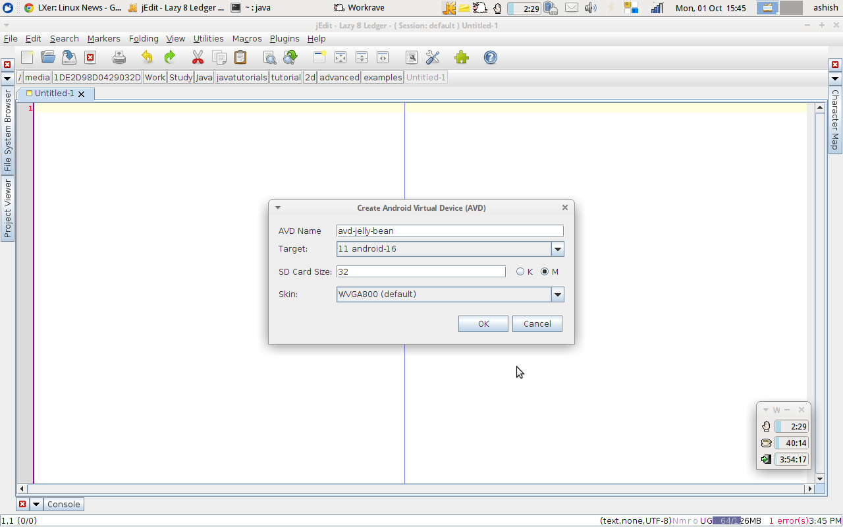Screen dimensions: 843x527
Task: Click the AVD Name input field
Action: pyautogui.click(x=450, y=231)
